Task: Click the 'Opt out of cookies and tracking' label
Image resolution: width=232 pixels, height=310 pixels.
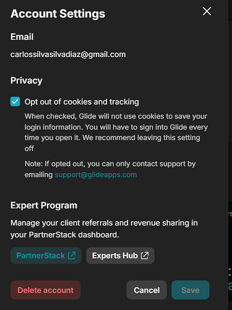Action: [x=82, y=102]
